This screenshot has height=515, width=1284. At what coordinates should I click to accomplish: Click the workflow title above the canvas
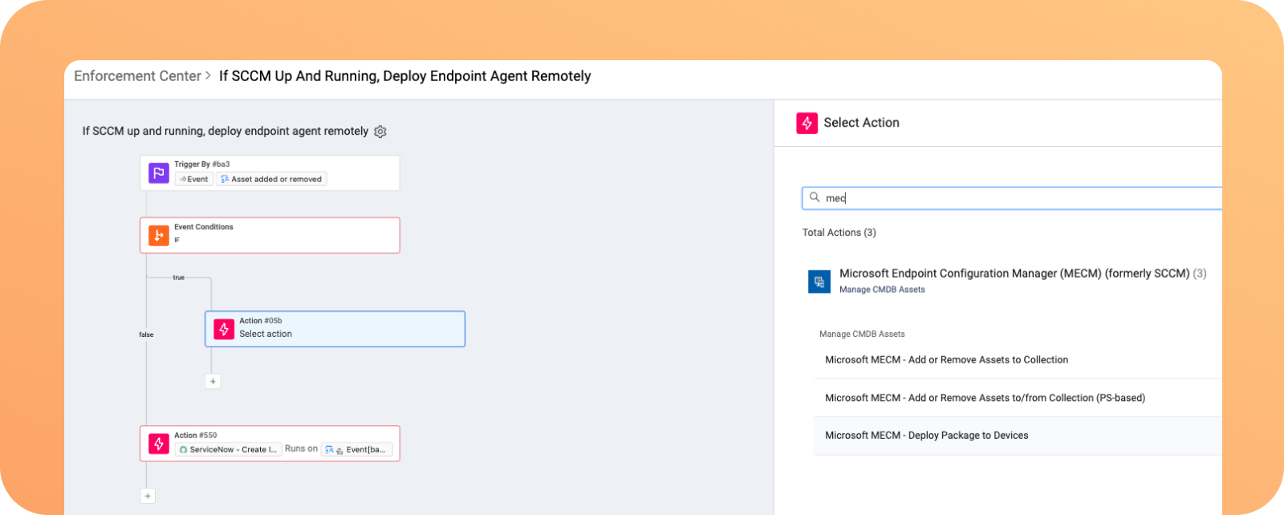226,131
